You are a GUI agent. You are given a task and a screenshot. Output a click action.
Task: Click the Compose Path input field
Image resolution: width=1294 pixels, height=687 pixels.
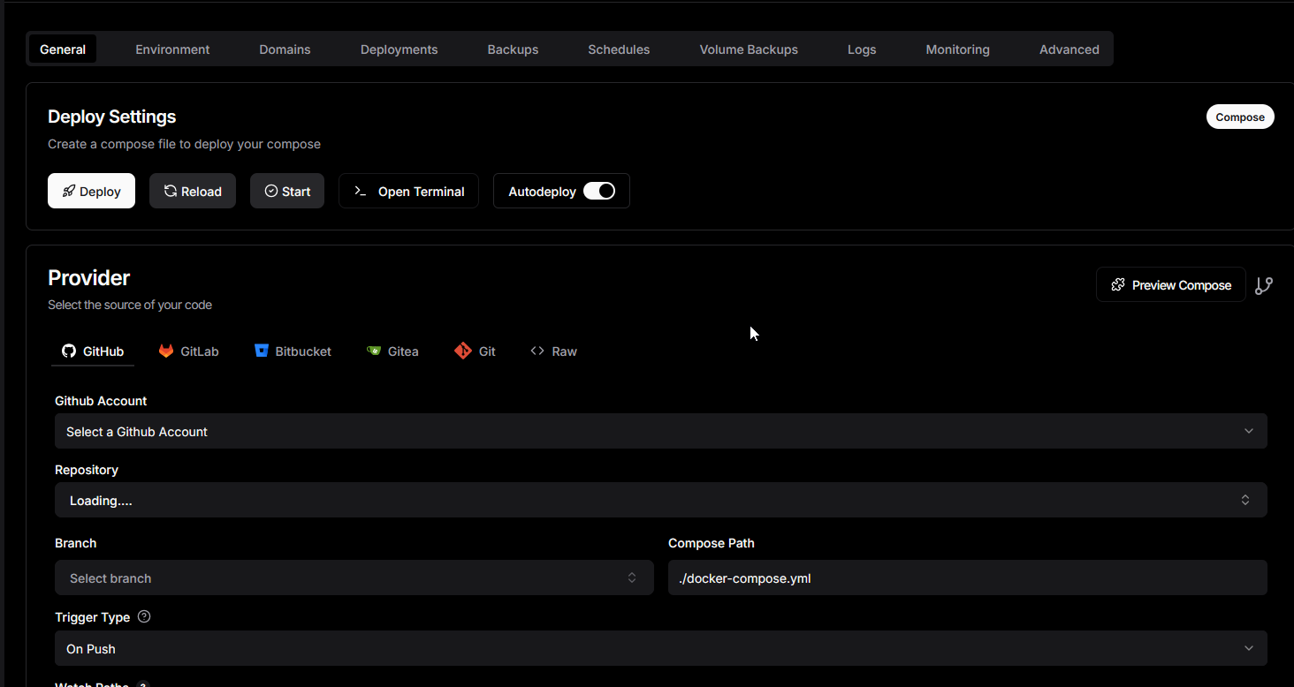(x=967, y=578)
